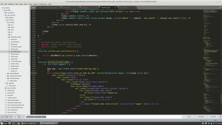Image resolution: width=222 pixels, height=125 pixels.
Task: Expand the template-parts folder
Action: (7, 37)
